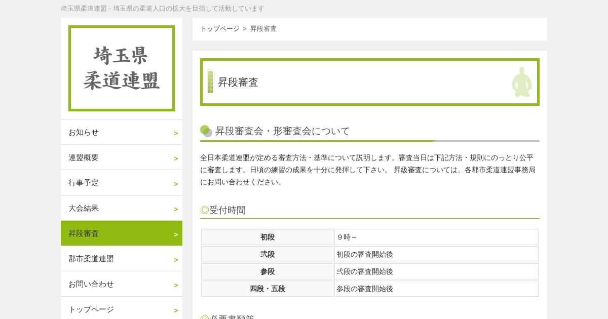608x319 pixels.
Task: Click the ９時～ table cell
Action: point(436,237)
